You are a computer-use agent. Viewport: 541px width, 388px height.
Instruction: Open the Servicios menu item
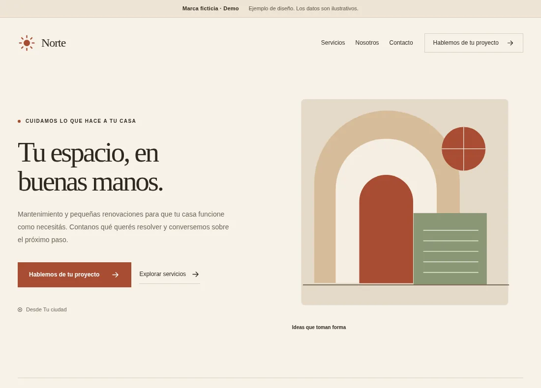point(333,43)
